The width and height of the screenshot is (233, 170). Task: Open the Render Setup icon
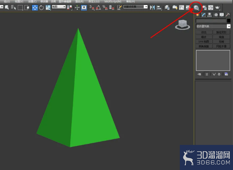(205, 7)
